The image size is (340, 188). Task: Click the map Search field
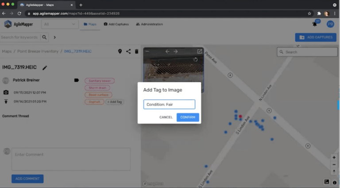[307, 52]
